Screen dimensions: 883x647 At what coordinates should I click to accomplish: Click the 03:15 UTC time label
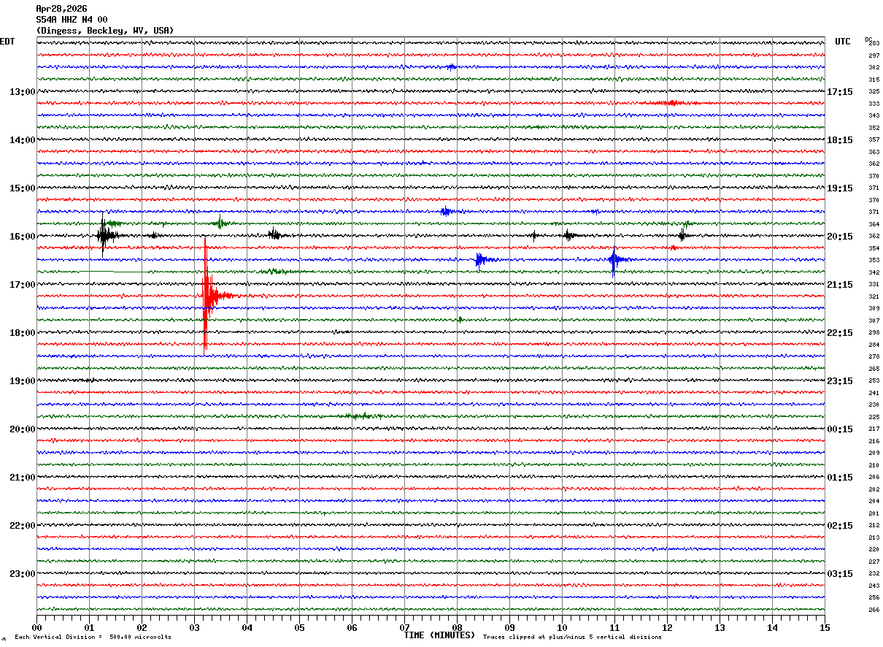tap(840, 574)
